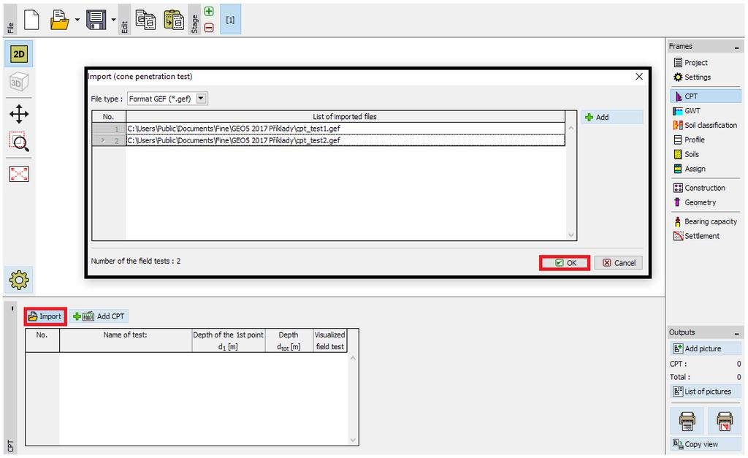Paste data using the Edit paste icon
Image resolution: width=748 pixels, height=458 pixels.
tap(174, 20)
